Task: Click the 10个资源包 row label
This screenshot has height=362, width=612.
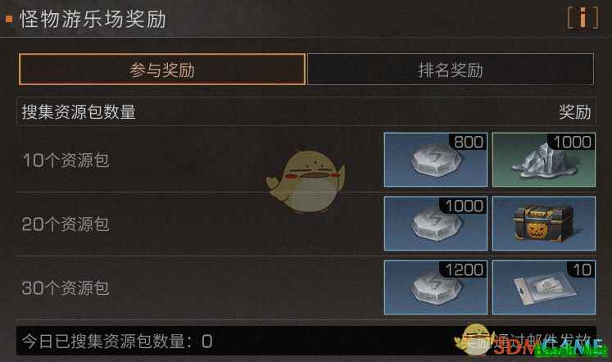Action: pos(66,161)
